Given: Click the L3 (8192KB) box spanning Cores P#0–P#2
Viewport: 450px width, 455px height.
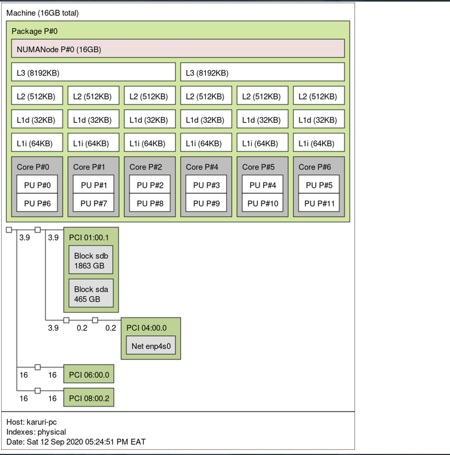Looking at the screenshot, I should point(93,72).
